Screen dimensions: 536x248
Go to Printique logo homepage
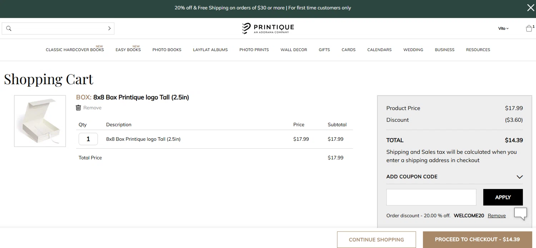point(268,28)
